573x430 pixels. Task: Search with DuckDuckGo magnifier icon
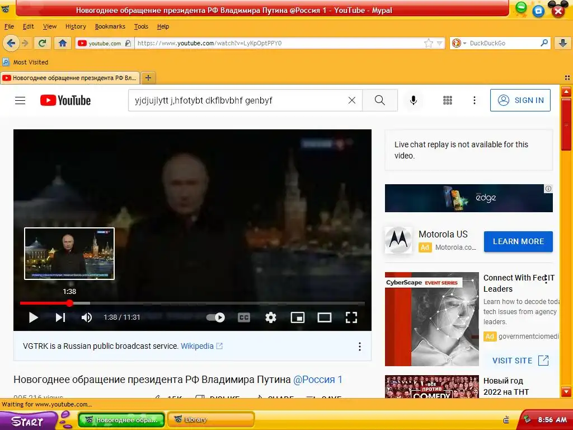pyautogui.click(x=544, y=43)
